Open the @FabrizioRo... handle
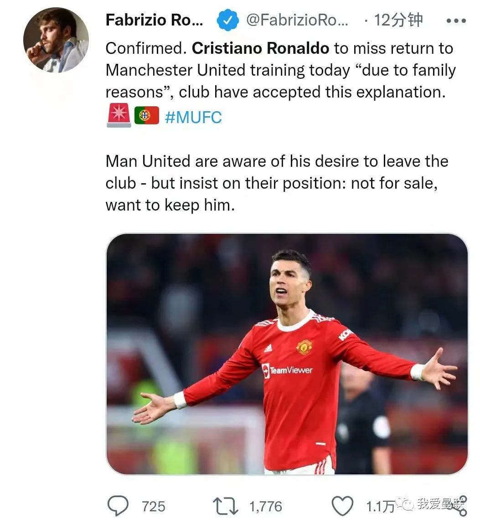Image resolution: width=480 pixels, height=525 pixels. click(x=297, y=21)
